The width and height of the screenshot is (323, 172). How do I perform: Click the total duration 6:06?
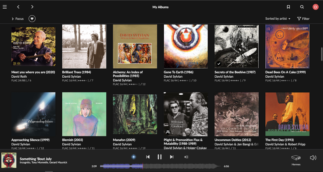tap(226, 166)
